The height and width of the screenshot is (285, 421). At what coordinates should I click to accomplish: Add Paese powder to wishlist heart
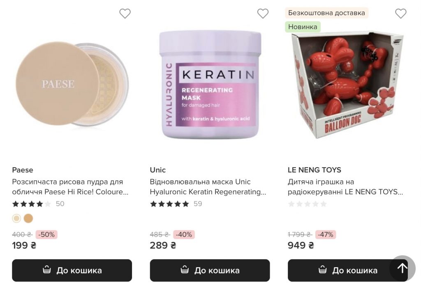(x=125, y=14)
